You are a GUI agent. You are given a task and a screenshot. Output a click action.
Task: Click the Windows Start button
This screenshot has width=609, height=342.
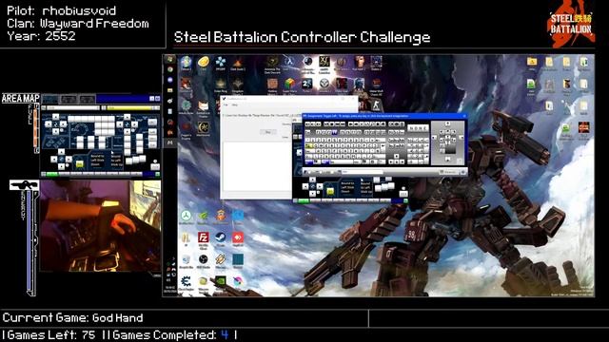coord(169,59)
